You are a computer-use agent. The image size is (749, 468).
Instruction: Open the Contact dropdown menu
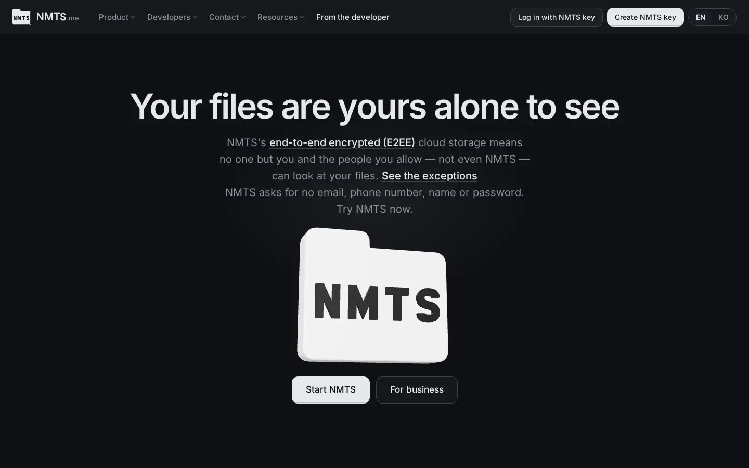[x=227, y=17]
